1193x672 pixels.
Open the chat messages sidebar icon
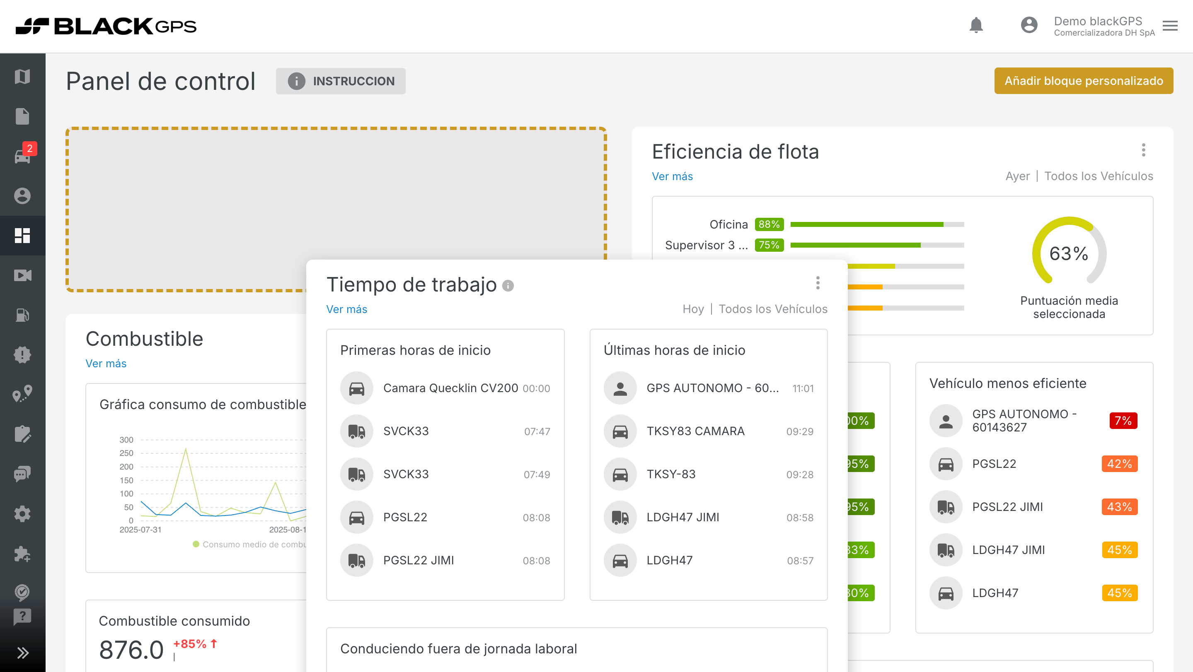(x=22, y=474)
